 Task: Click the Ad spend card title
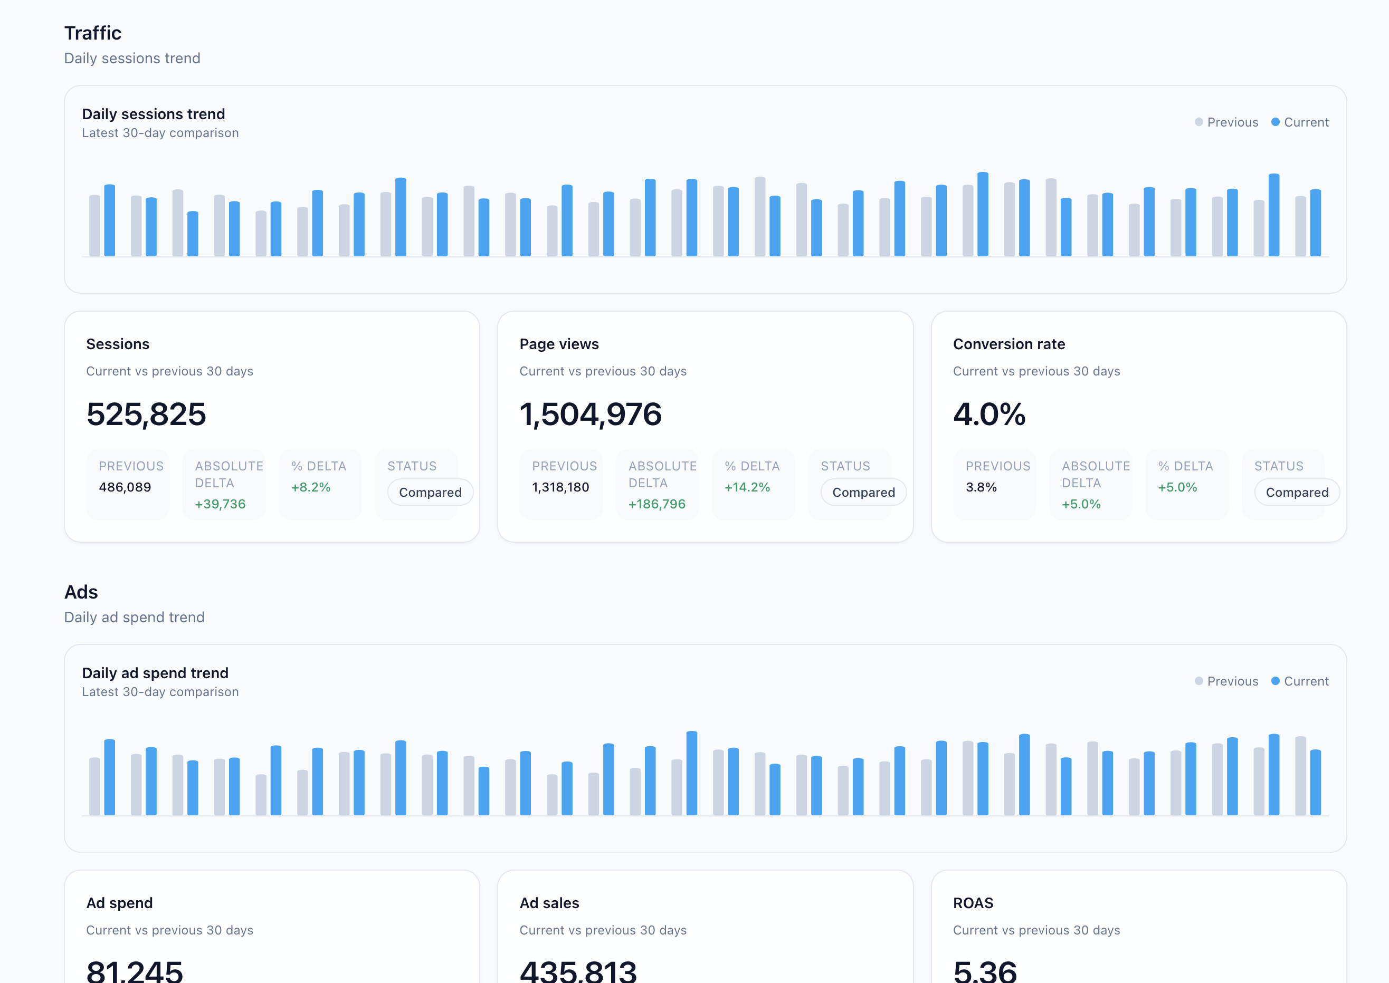[x=119, y=902]
